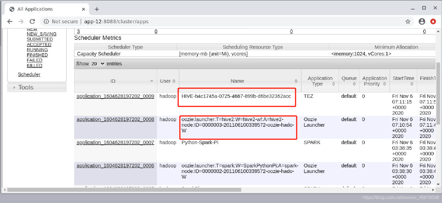The image size is (442, 203).
Task: Sort by StartTime column sort arrows
Action: (412, 84)
